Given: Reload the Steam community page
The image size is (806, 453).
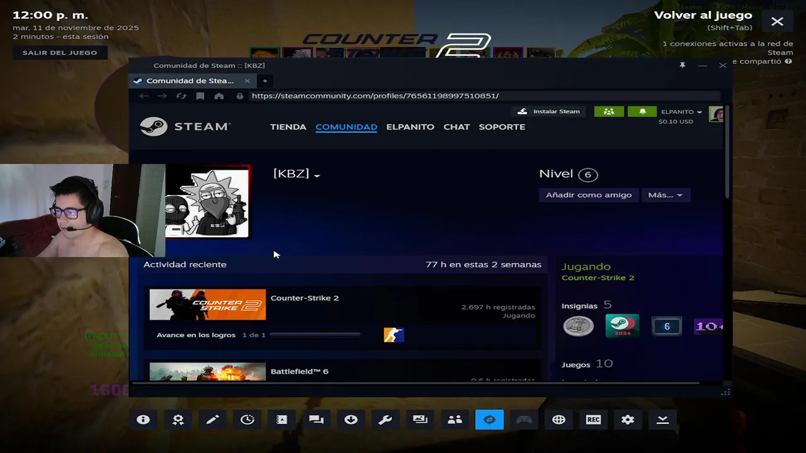Looking at the screenshot, I should (181, 96).
